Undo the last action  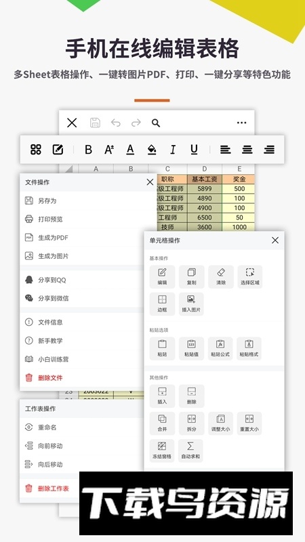click(115, 123)
